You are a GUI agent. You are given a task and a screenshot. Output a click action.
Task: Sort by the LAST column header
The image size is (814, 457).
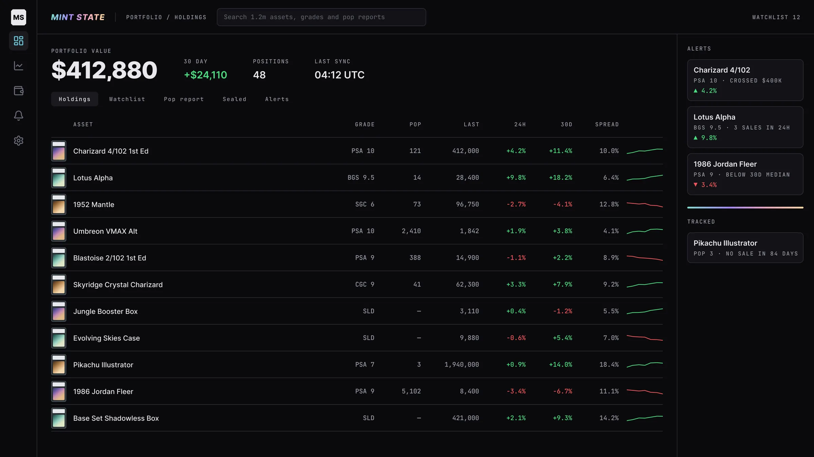[x=471, y=125]
